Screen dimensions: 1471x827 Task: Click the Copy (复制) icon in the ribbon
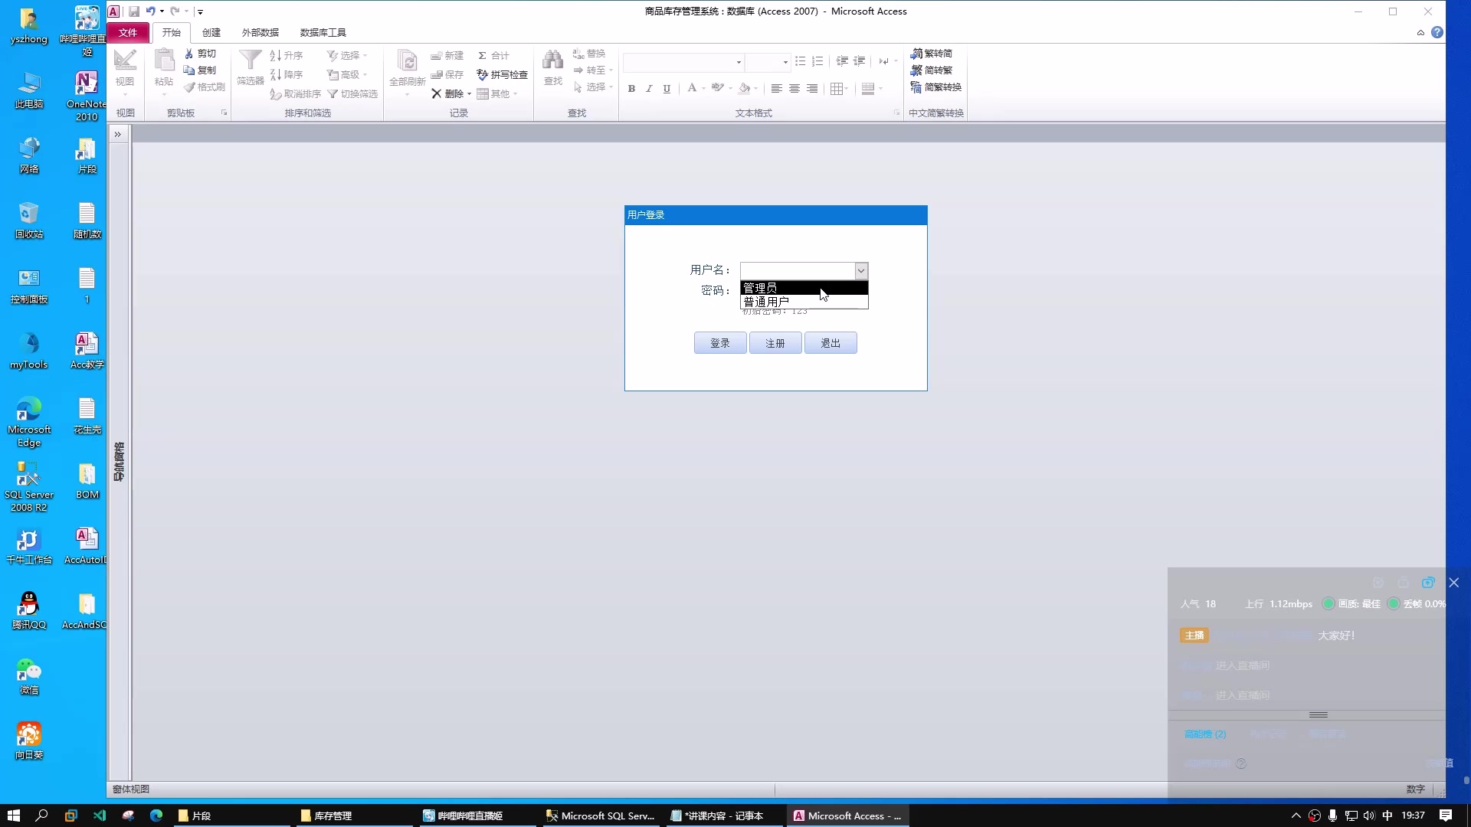(189, 70)
